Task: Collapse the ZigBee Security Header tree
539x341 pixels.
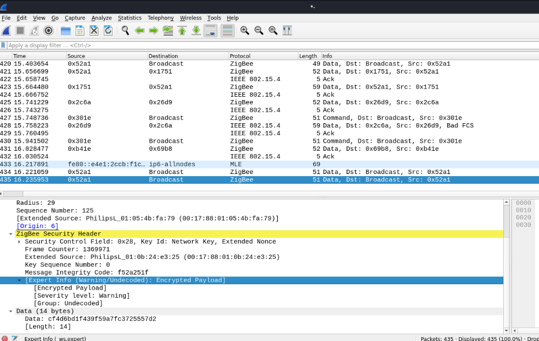Action: (x=11, y=234)
